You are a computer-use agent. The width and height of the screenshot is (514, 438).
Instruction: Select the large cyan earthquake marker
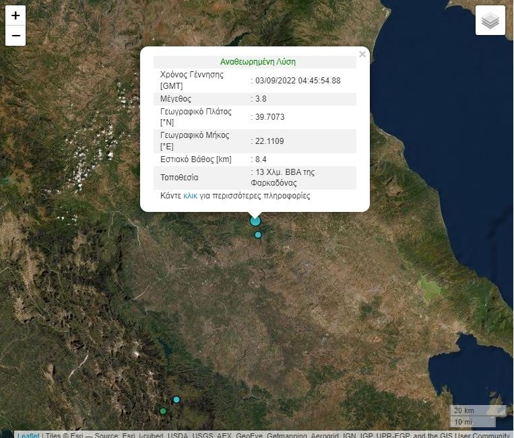click(x=255, y=221)
